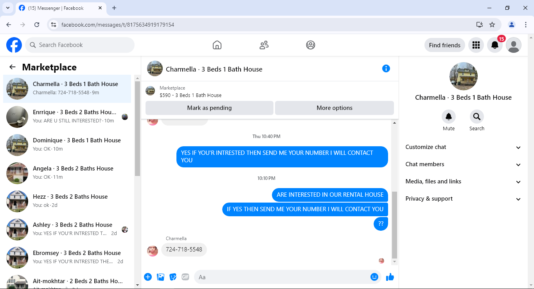Go back from Marketplace with arrow
The width and height of the screenshot is (534, 289).
pyautogui.click(x=13, y=67)
